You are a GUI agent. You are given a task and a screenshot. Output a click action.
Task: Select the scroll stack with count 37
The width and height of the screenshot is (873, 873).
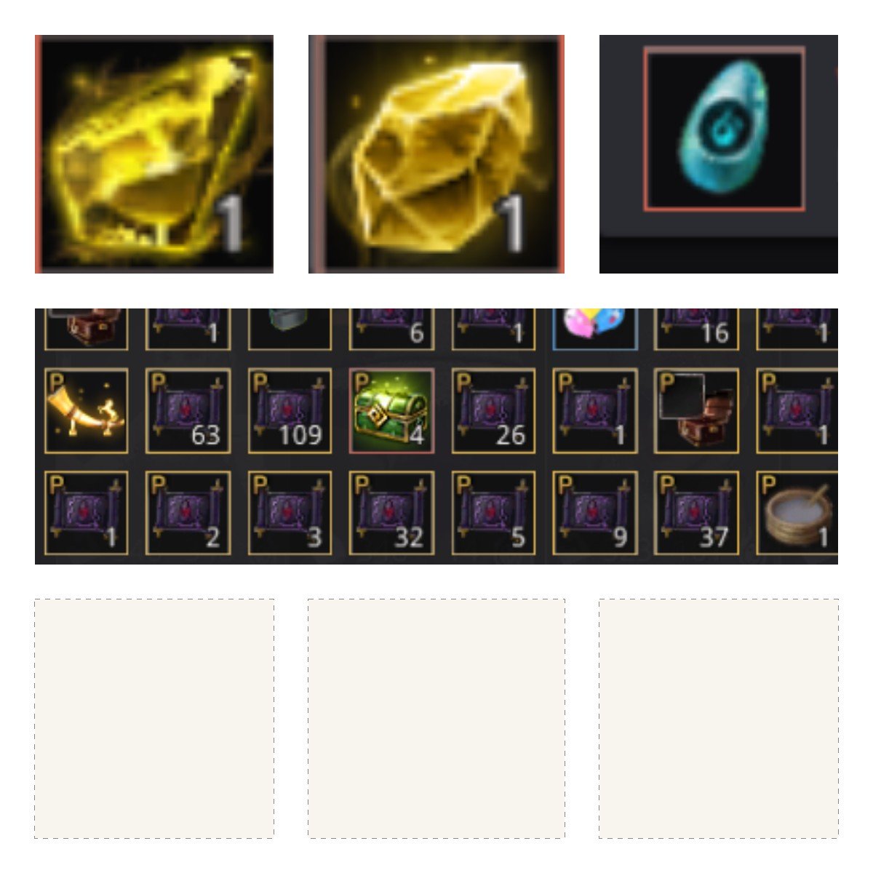point(697,514)
